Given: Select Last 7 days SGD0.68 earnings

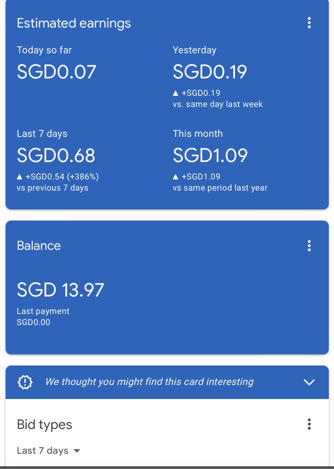Looking at the screenshot, I should [x=56, y=155].
